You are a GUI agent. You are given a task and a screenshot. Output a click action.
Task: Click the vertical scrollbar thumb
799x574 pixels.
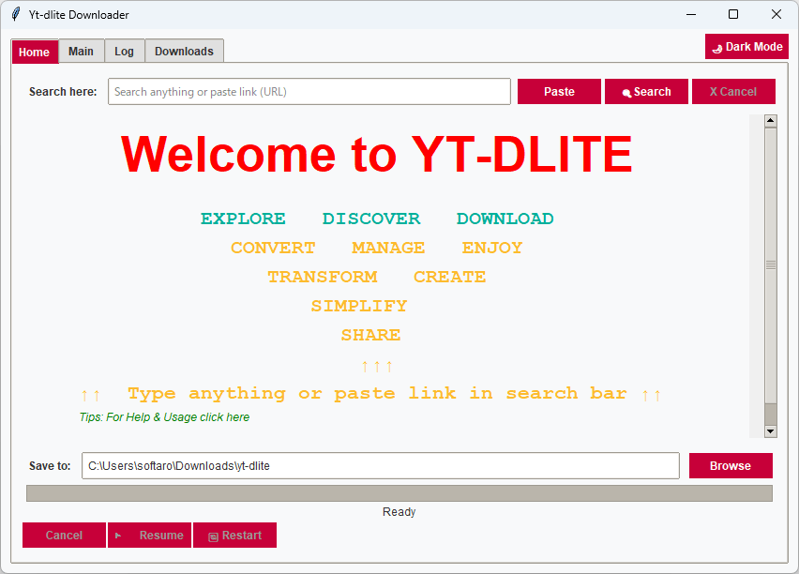(771, 265)
